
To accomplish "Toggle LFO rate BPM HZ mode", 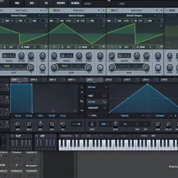I will pos(105,124).
